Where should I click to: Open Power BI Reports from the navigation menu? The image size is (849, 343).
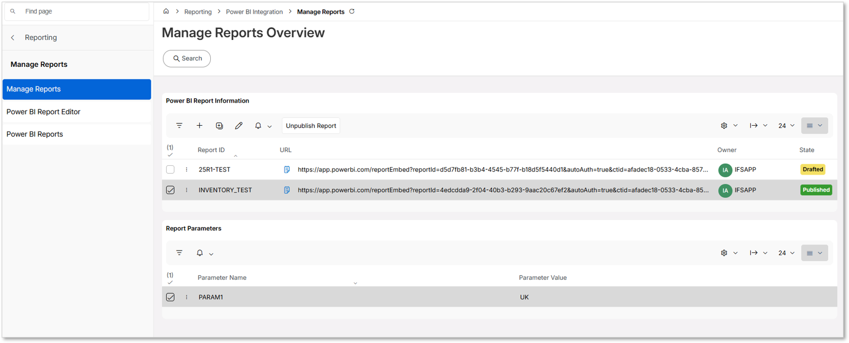[35, 134]
